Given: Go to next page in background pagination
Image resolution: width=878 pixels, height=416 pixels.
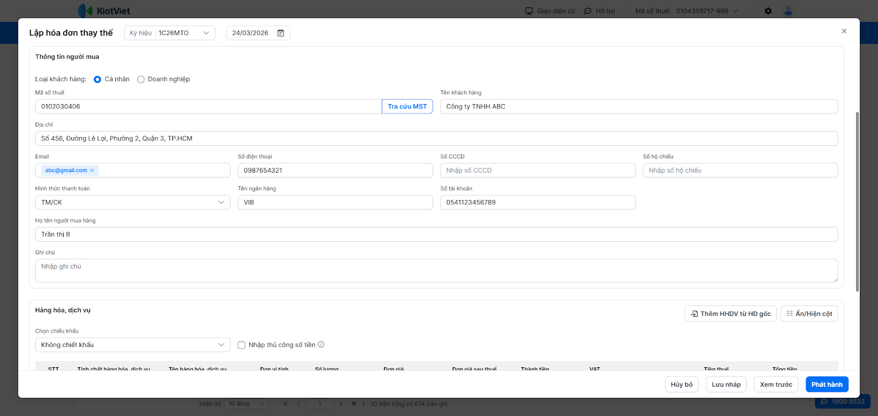Looking at the screenshot, I should click(341, 404).
